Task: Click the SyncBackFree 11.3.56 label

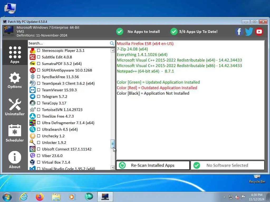Action: click(x=60, y=77)
